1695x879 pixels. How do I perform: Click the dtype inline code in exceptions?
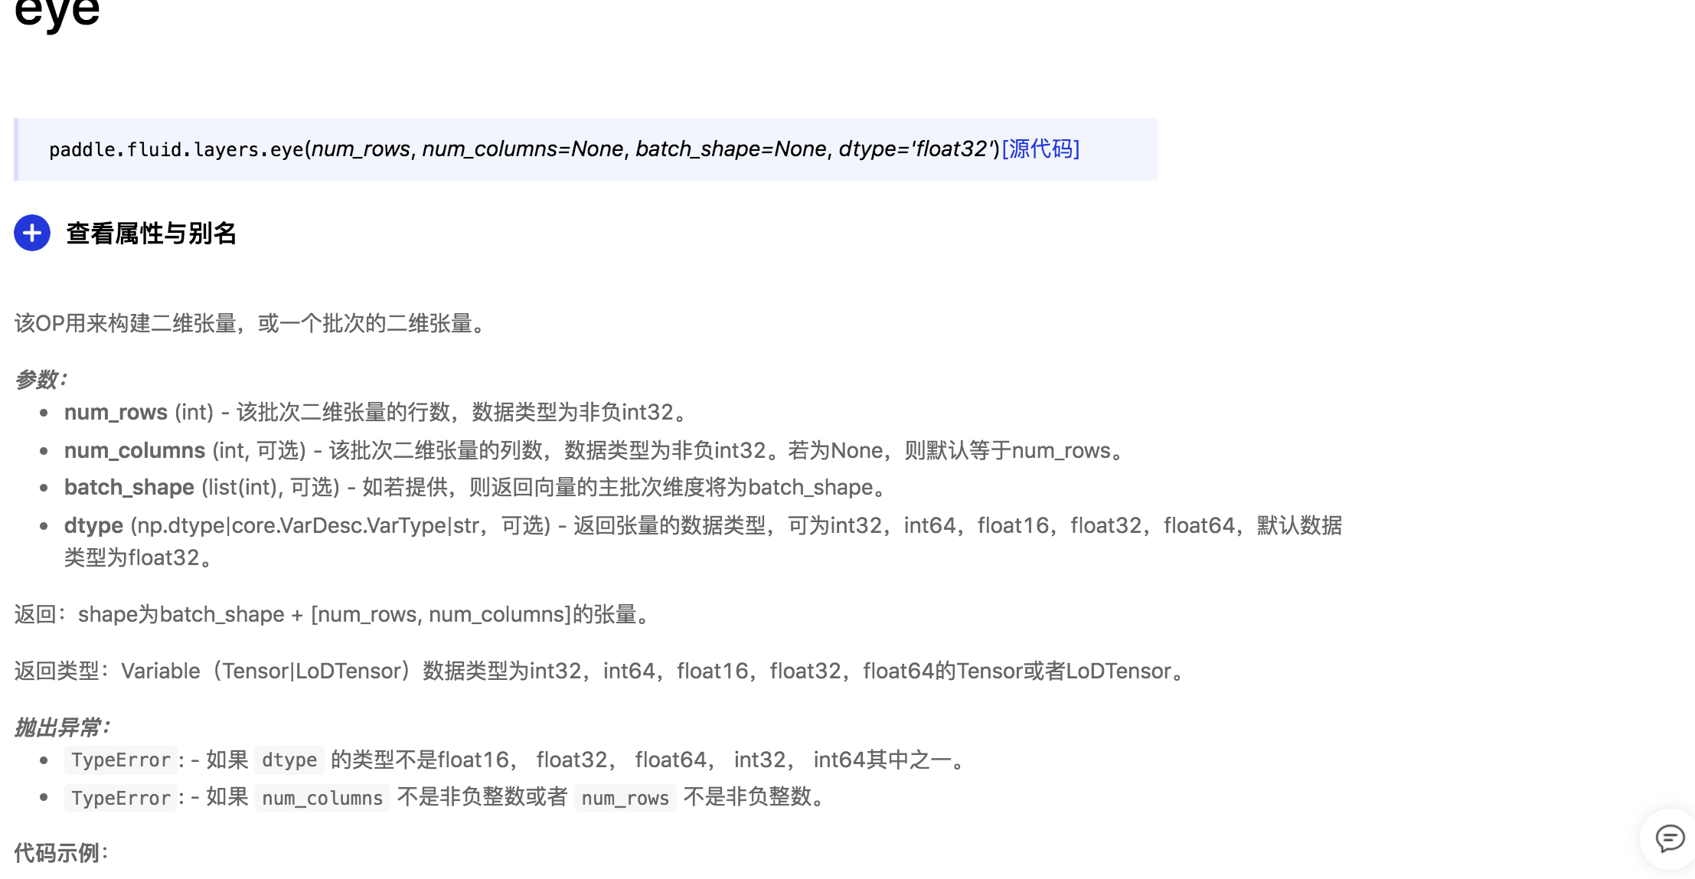289,760
